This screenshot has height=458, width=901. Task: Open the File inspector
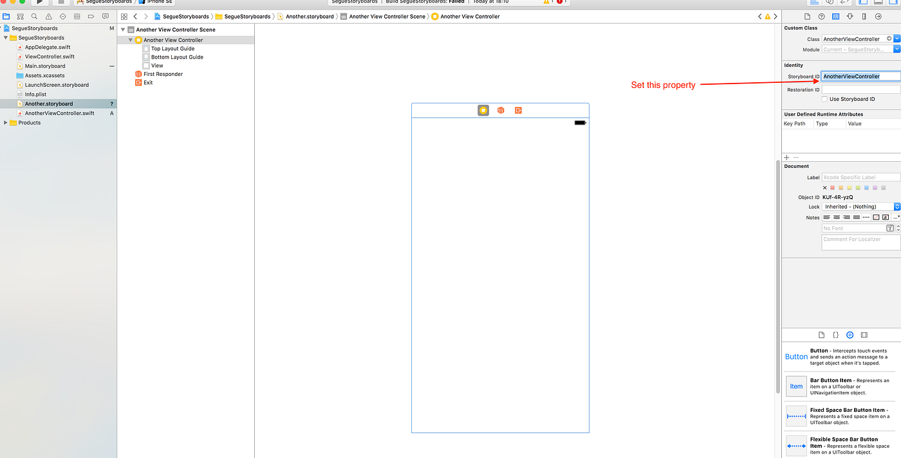click(807, 17)
